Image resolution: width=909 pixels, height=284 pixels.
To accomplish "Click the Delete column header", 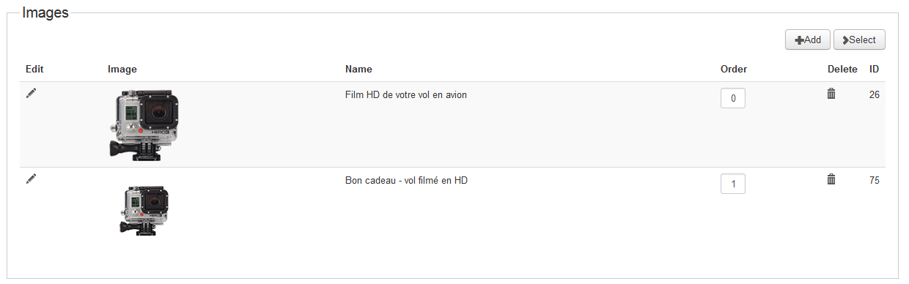I will coord(842,70).
